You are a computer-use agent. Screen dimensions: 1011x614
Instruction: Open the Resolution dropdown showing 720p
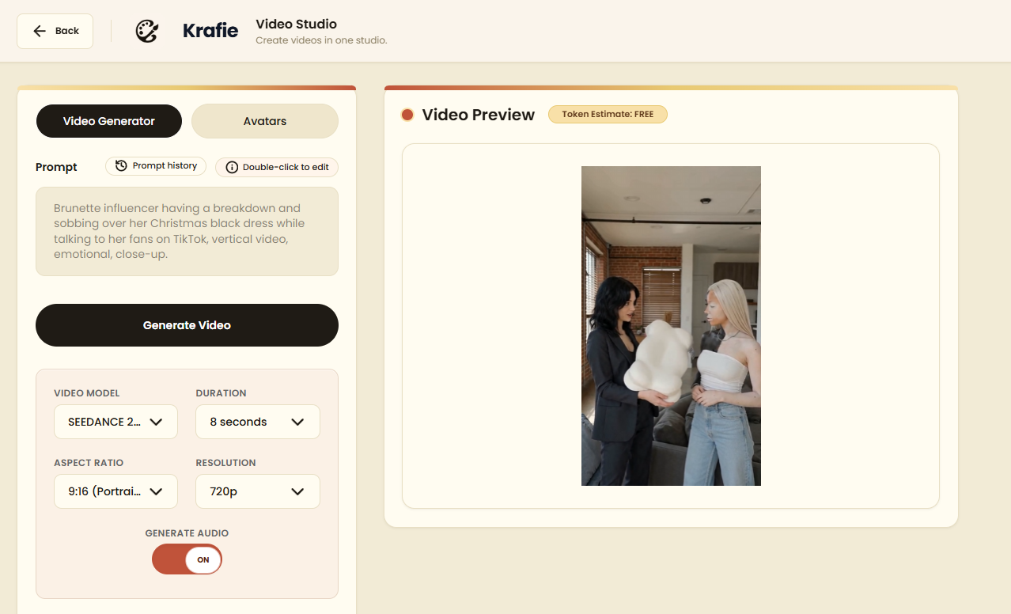[x=258, y=491]
